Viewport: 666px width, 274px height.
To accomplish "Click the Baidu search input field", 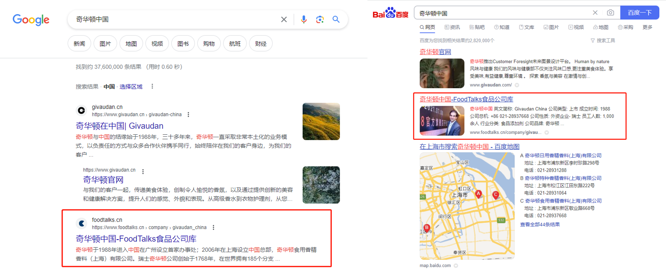I will point(504,13).
